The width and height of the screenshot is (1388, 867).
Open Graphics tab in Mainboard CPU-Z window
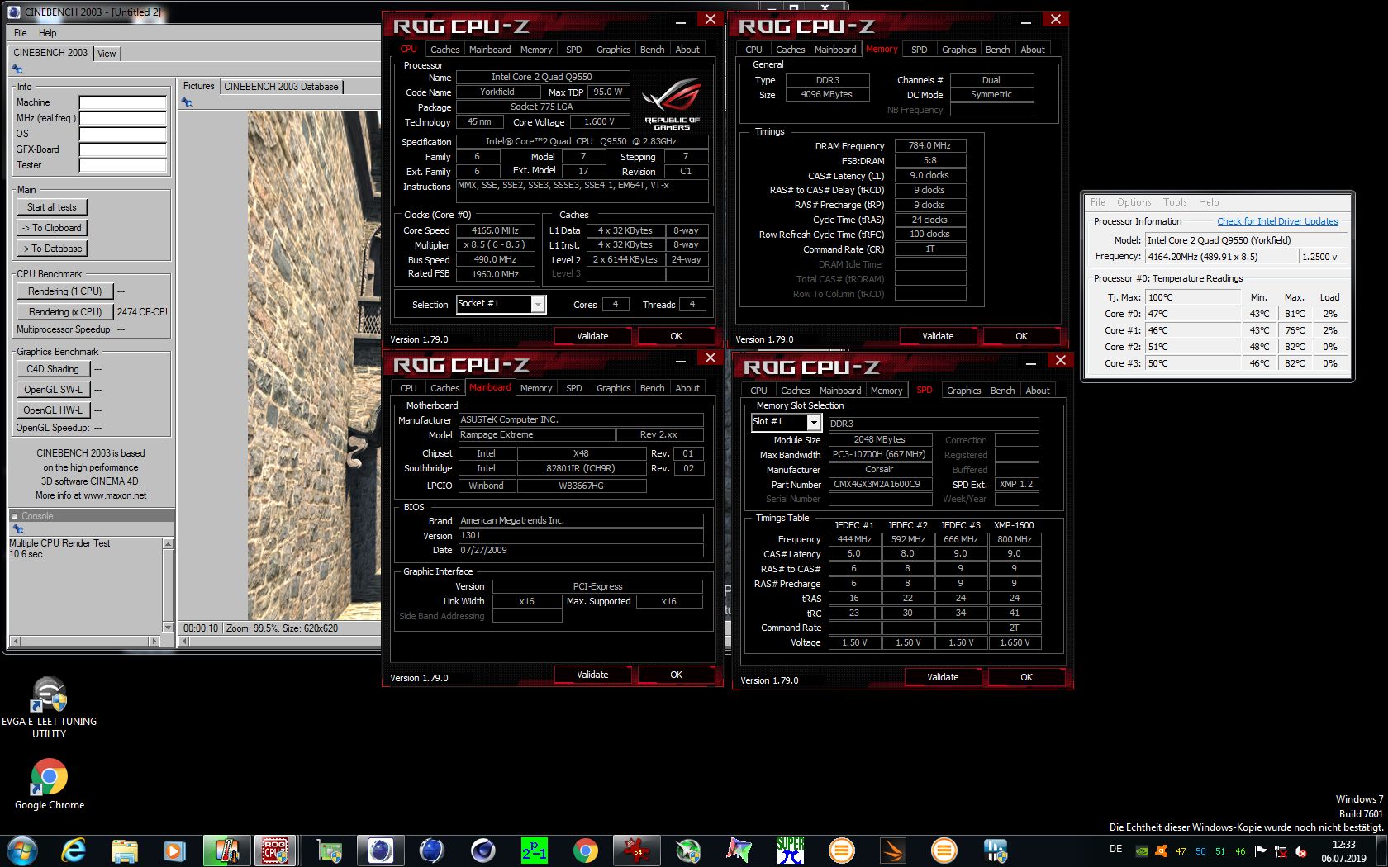tap(613, 388)
